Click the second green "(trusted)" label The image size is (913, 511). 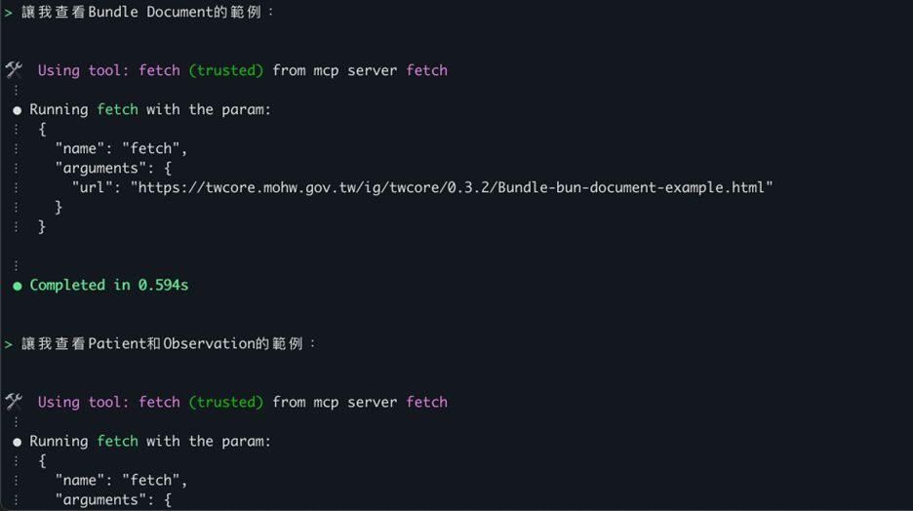[225, 402]
